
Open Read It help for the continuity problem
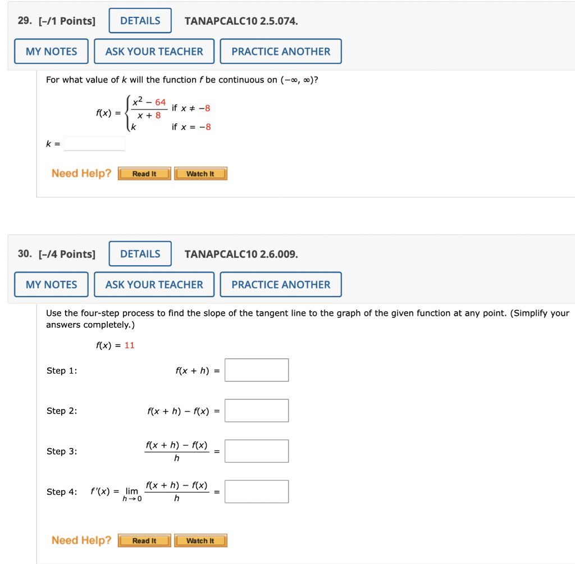point(144,174)
